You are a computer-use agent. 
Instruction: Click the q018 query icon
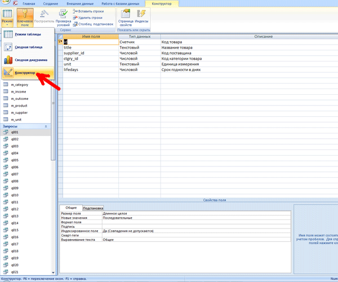(6, 251)
